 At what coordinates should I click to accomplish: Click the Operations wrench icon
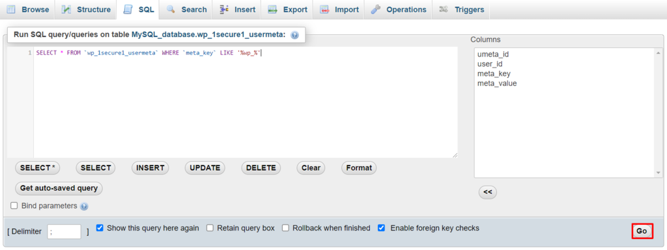coord(375,9)
